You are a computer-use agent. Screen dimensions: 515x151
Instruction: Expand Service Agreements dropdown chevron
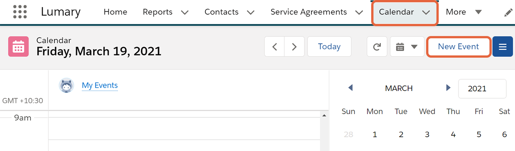coord(359,13)
